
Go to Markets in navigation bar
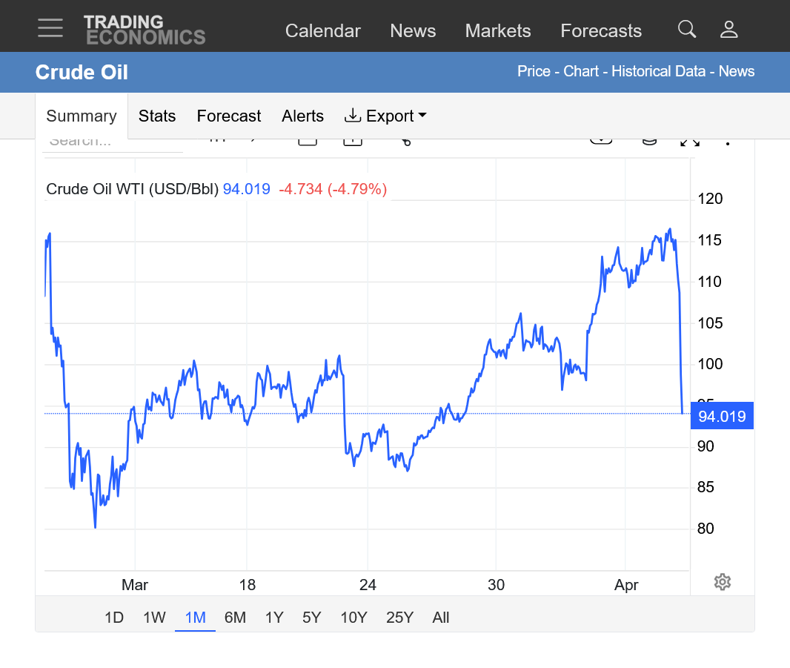(x=497, y=30)
